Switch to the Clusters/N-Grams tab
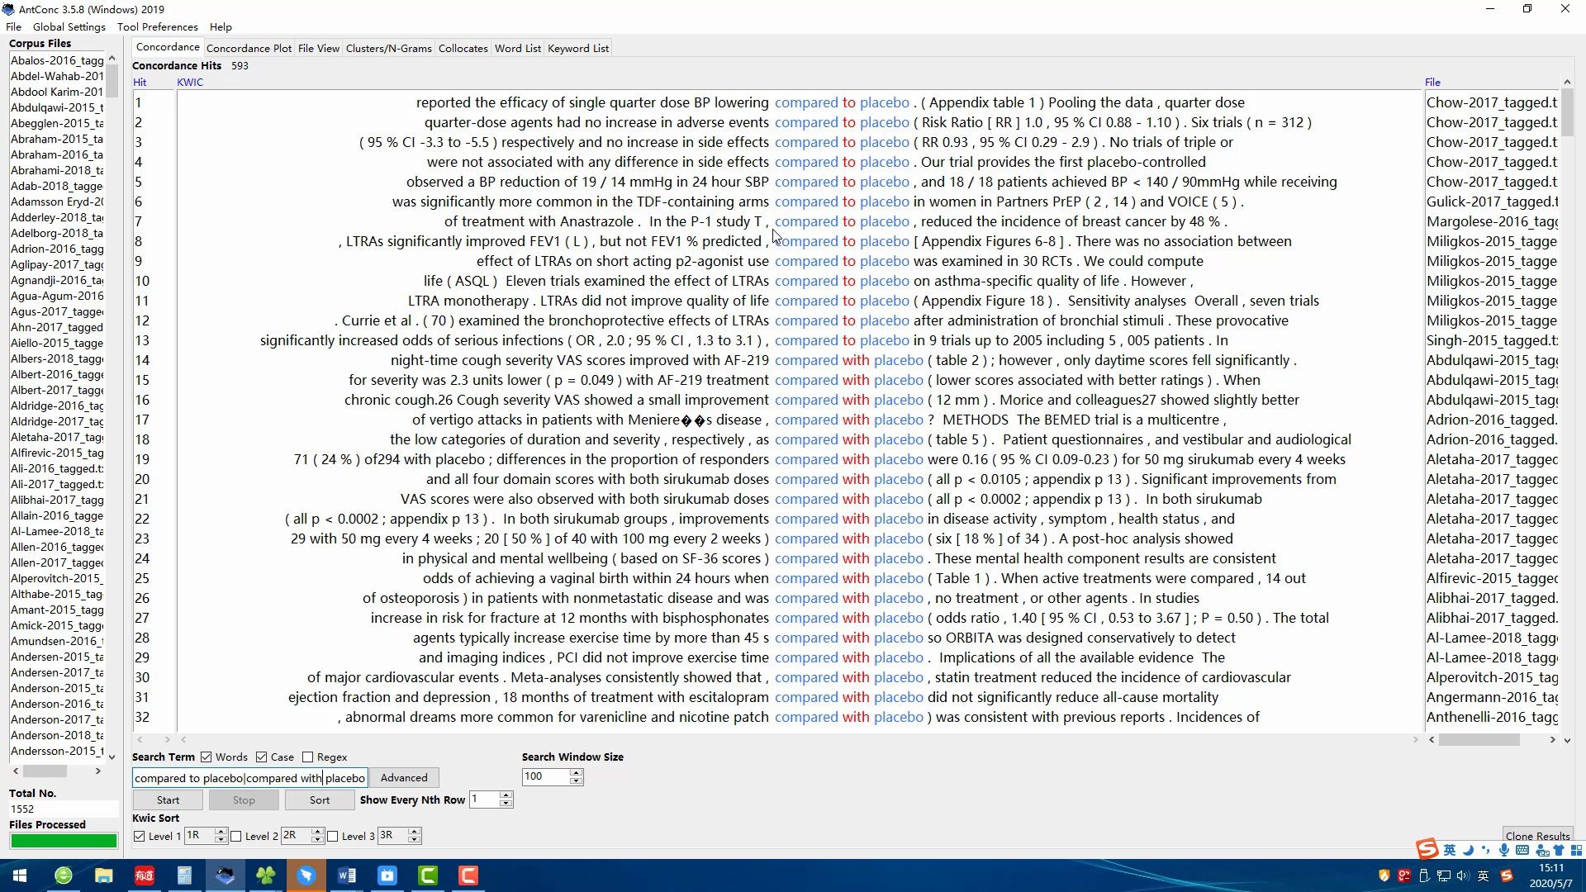This screenshot has width=1586, height=892. 389,49
